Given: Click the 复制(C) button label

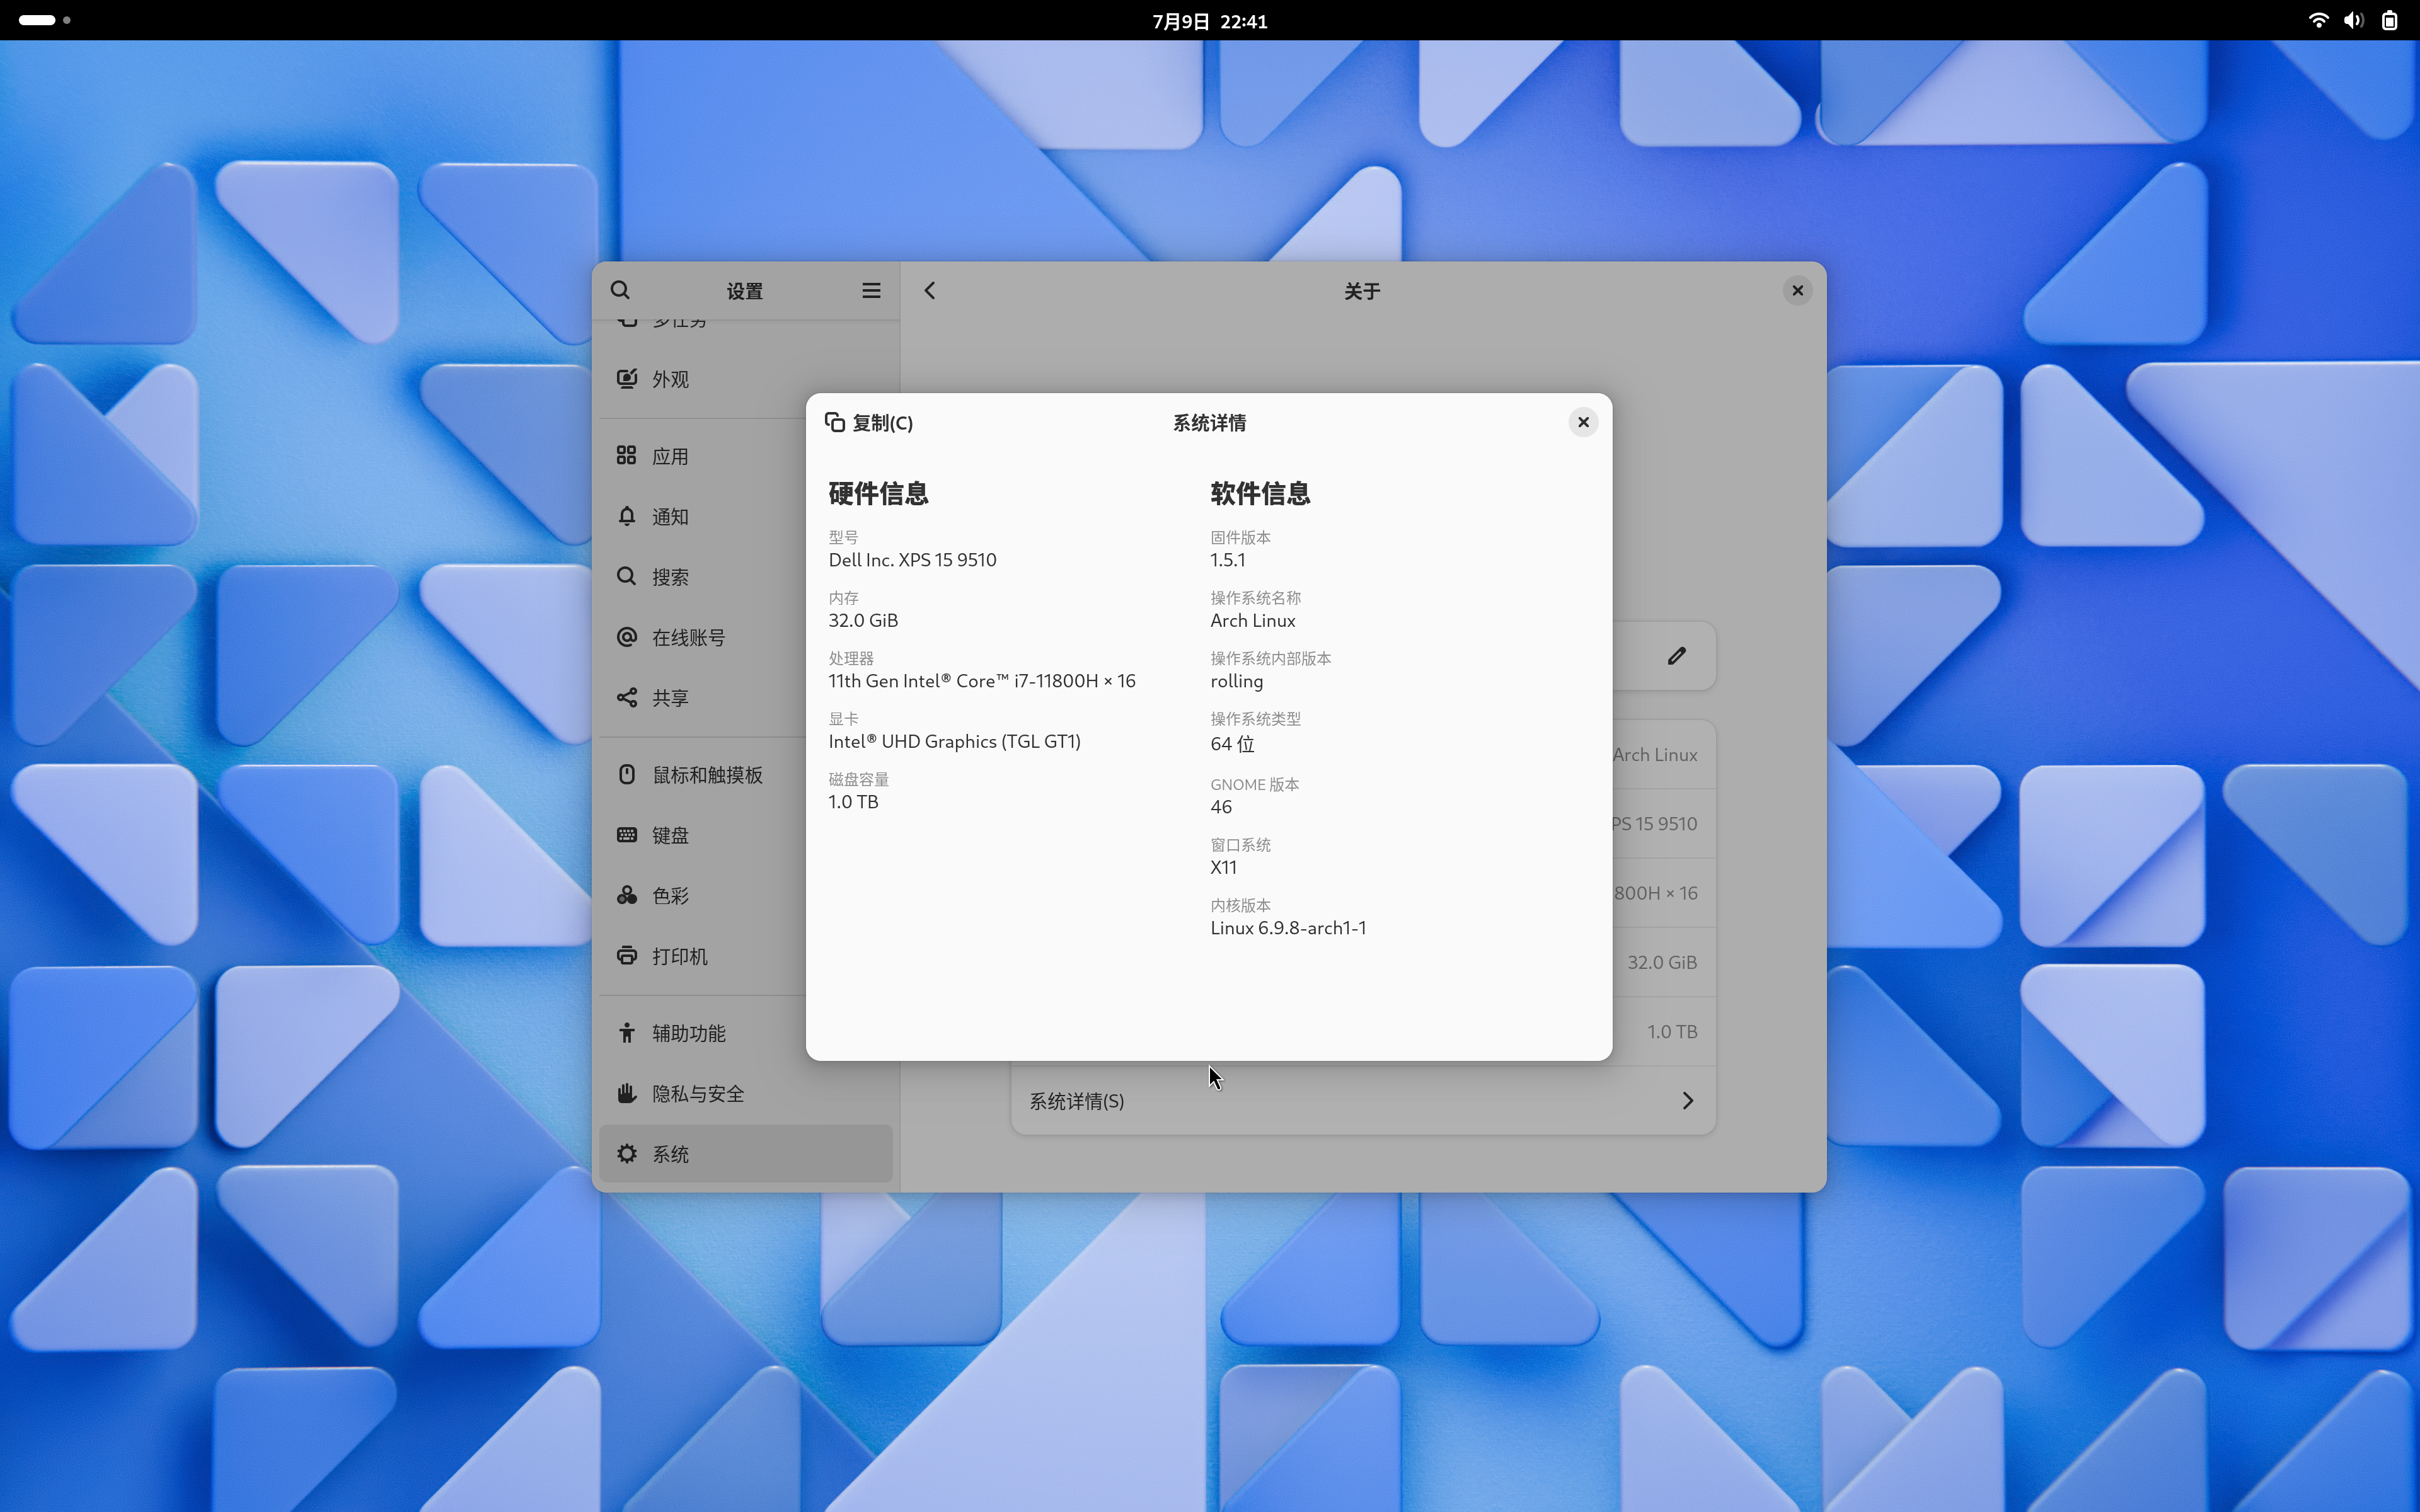Looking at the screenshot, I should [882, 423].
